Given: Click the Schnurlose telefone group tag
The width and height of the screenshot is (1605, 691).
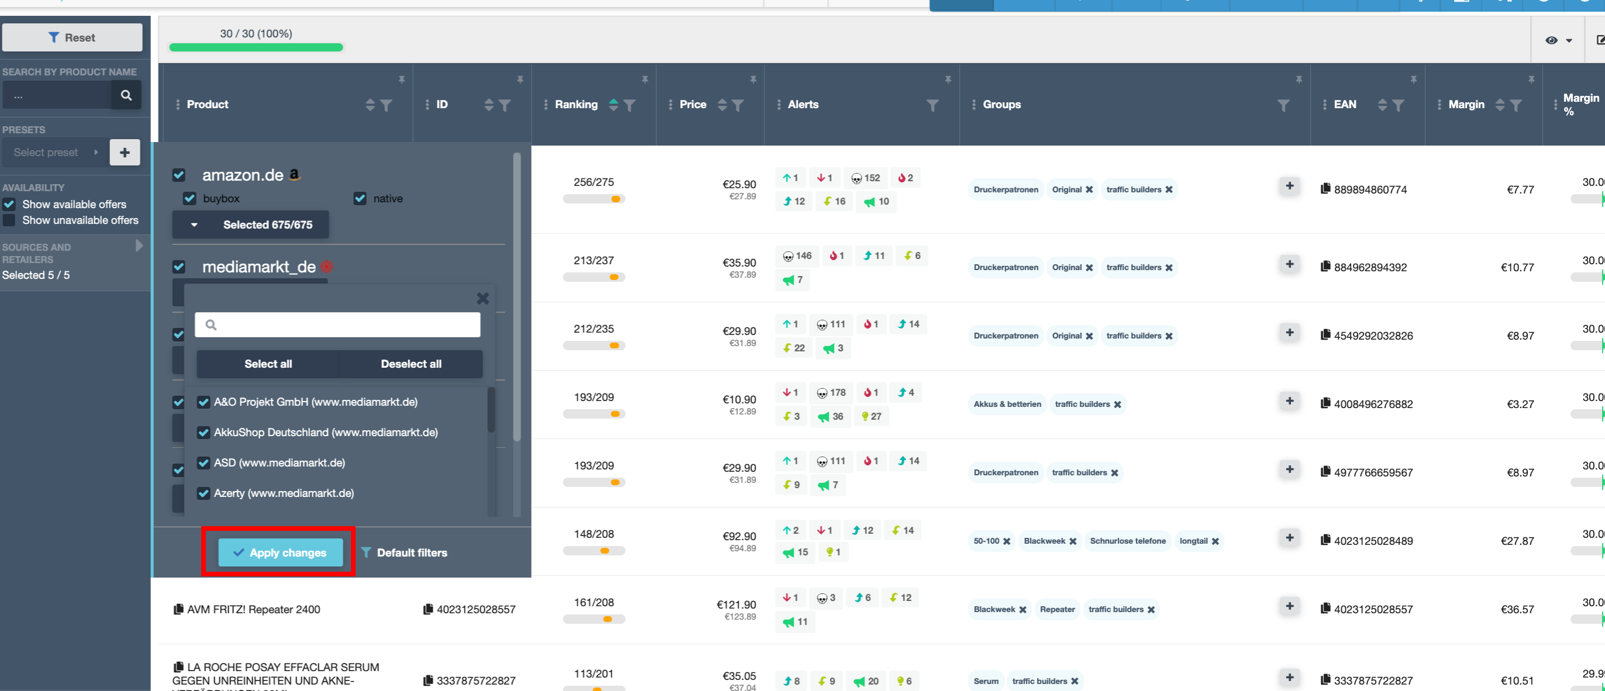Looking at the screenshot, I should coord(1128,541).
